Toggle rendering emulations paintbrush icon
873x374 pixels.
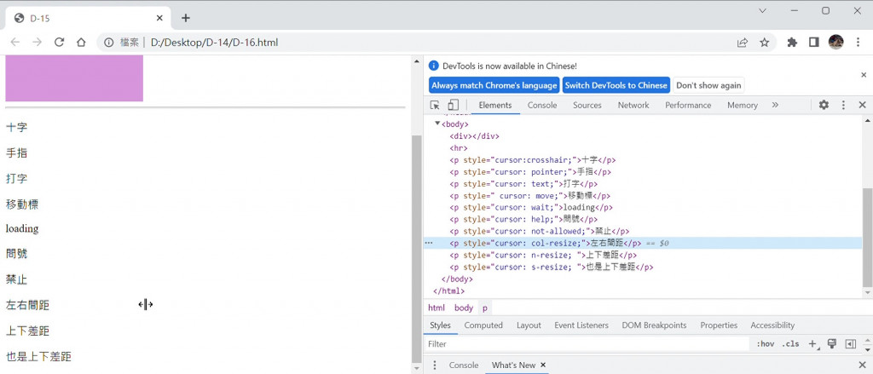click(x=832, y=343)
